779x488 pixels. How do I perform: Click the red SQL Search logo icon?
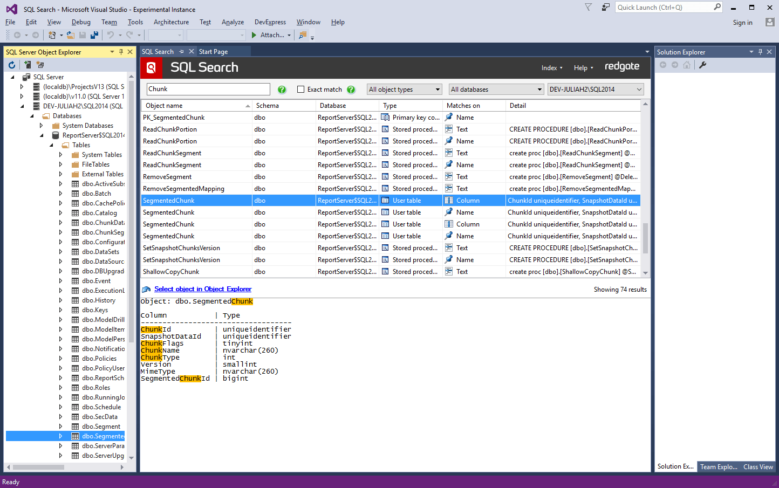[x=151, y=67]
